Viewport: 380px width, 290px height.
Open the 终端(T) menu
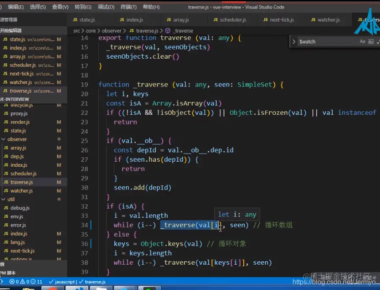(x=128, y=7)
